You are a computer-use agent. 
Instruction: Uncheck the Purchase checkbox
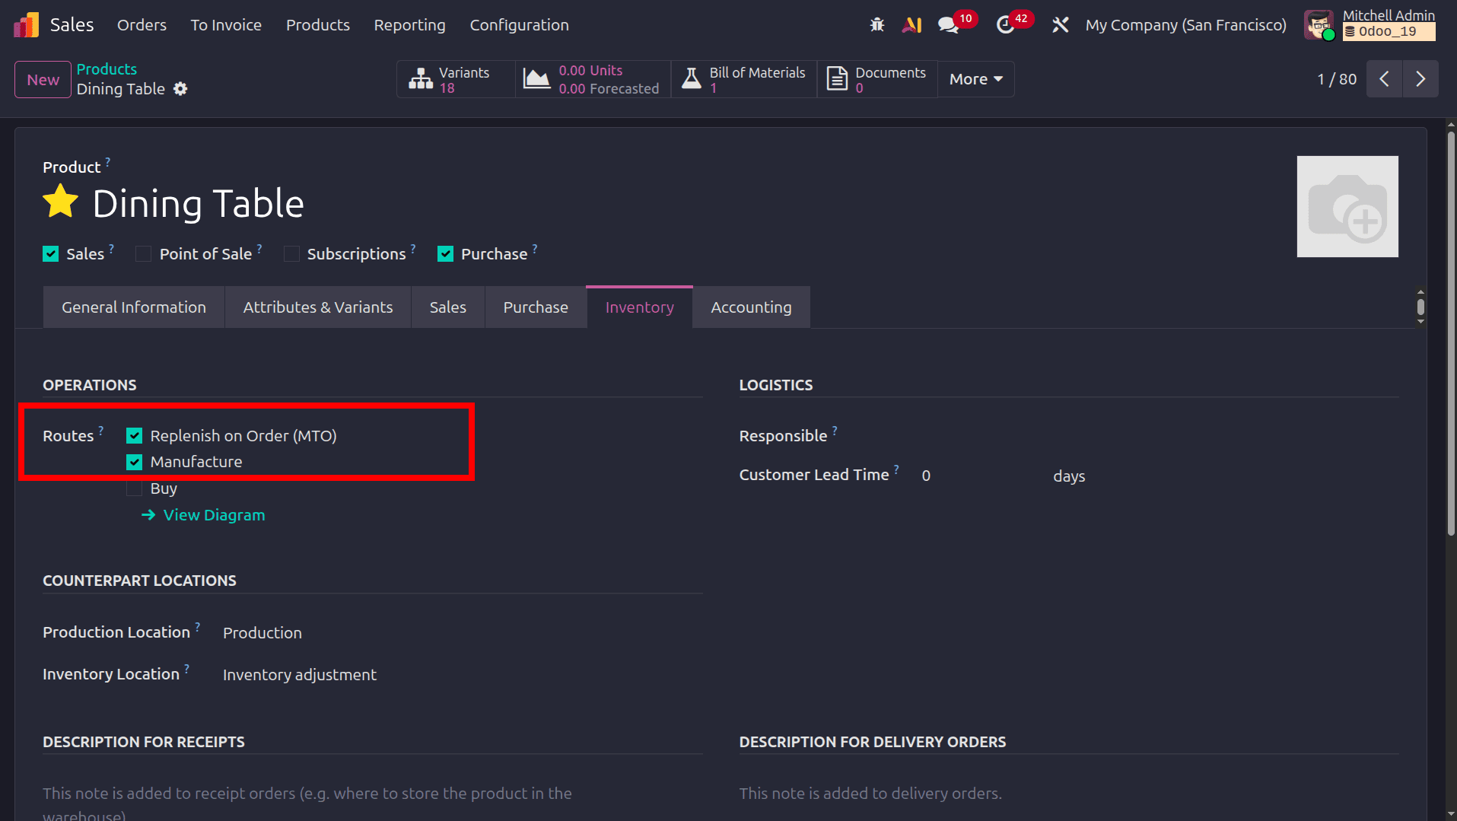[x=445, y=254]
